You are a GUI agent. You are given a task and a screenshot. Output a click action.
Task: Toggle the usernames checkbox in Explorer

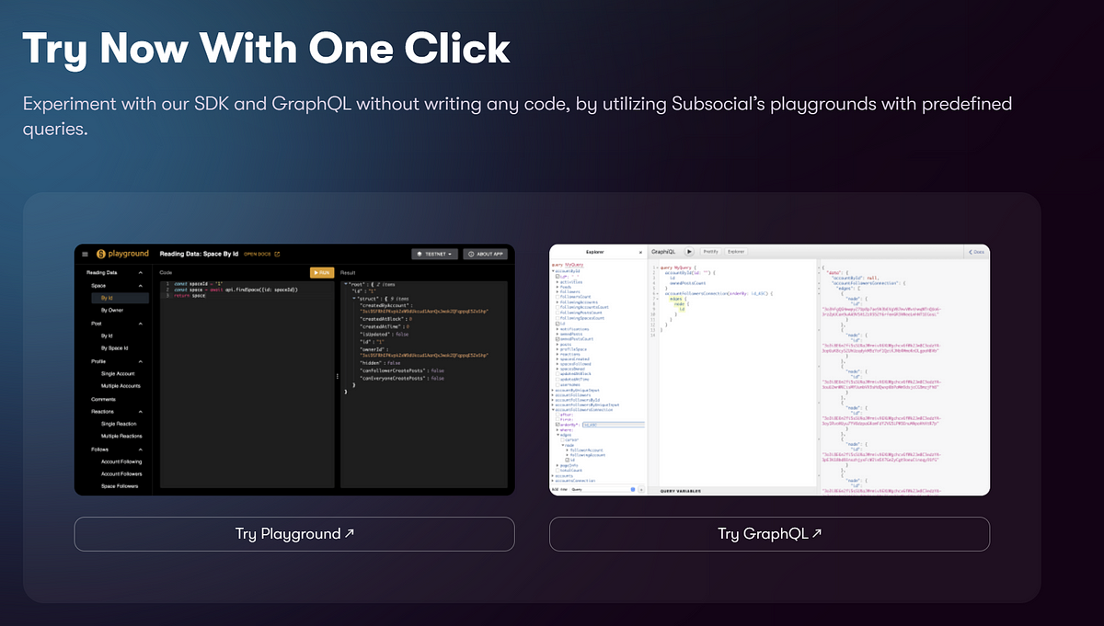click(558, 385)
